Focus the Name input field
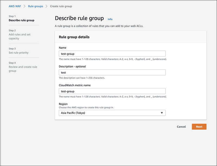Screen dimensions: 217x166 pos(112,54)
